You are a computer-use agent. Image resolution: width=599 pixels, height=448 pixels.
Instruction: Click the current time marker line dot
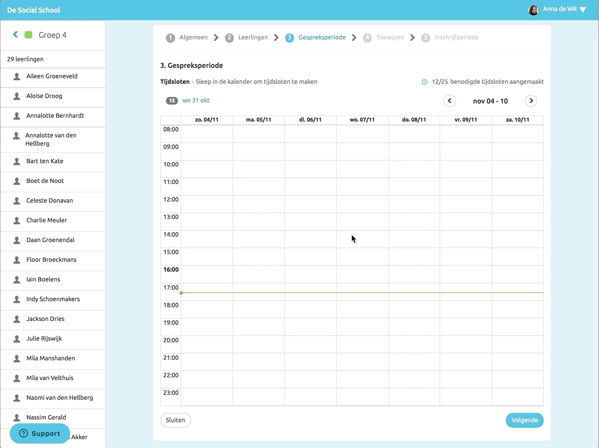click(181, 293)
